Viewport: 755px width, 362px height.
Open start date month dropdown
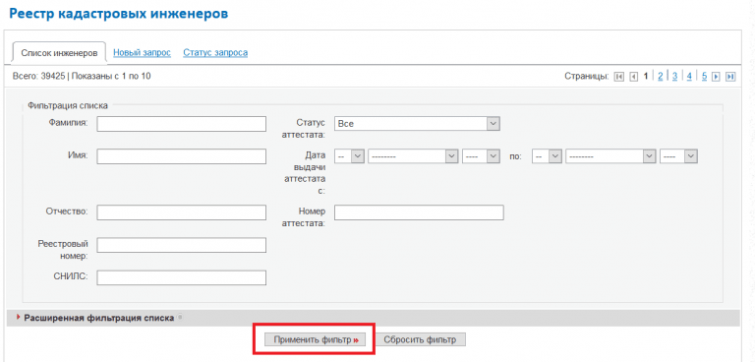(413, 156)
